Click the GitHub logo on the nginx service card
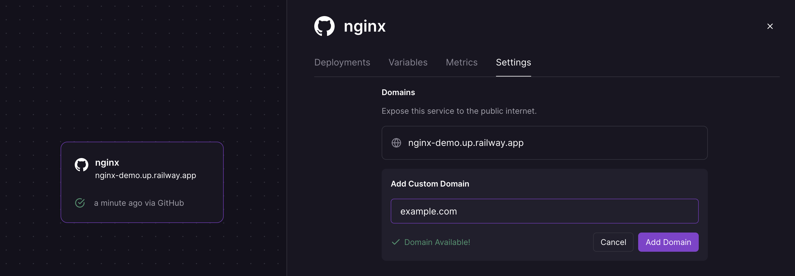The image size is (795, 276). pos(82,165)
